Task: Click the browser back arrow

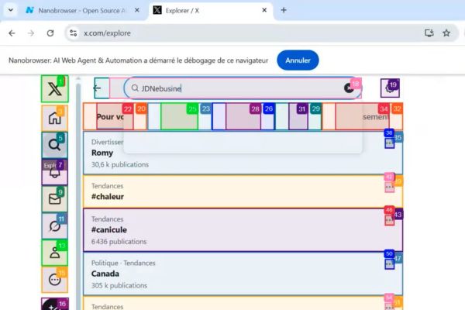Action: click(12, 33)
